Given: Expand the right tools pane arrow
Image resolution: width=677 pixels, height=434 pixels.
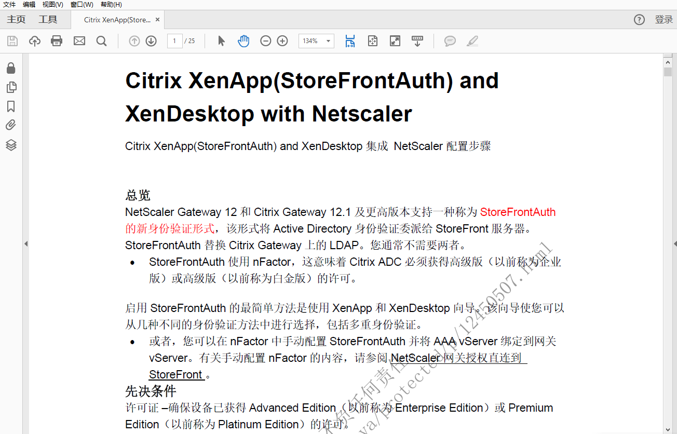Looking at the screenshot, I should click(675, 243).
